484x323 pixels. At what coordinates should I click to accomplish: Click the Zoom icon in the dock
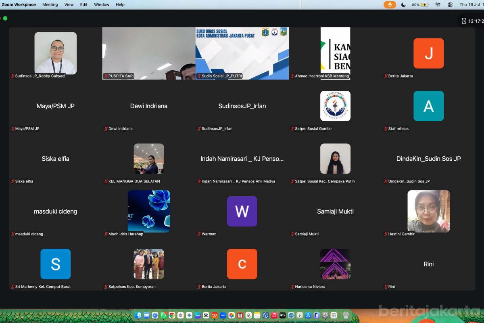pos(223,315)
